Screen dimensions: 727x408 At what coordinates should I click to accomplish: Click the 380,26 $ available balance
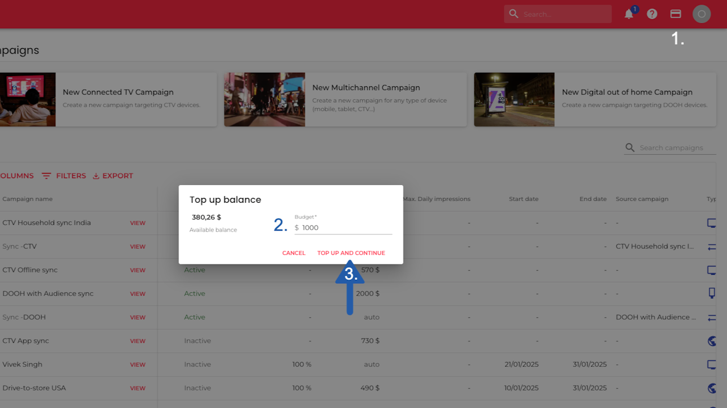(207, 217)
